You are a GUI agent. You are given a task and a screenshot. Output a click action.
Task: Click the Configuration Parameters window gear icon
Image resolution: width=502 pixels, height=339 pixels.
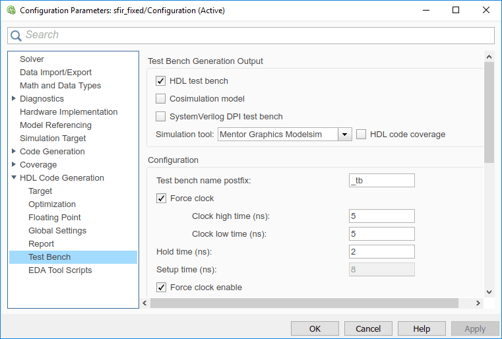point(11,11)
